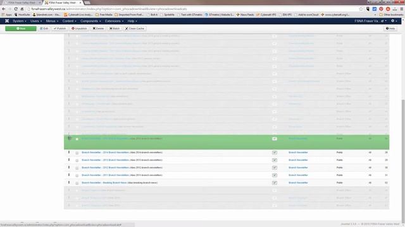The image size is (405, 227).
Task: Open the Chrome menu icon
Action: pos(402,9)
